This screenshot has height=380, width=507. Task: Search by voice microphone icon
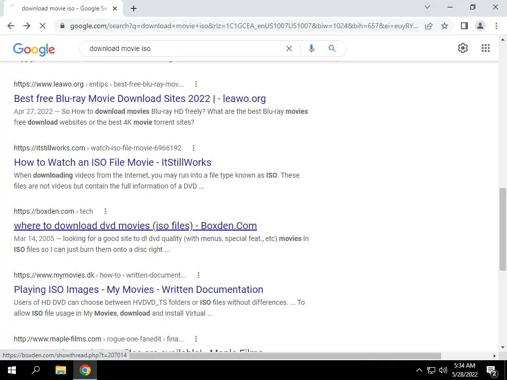point(311,48)
